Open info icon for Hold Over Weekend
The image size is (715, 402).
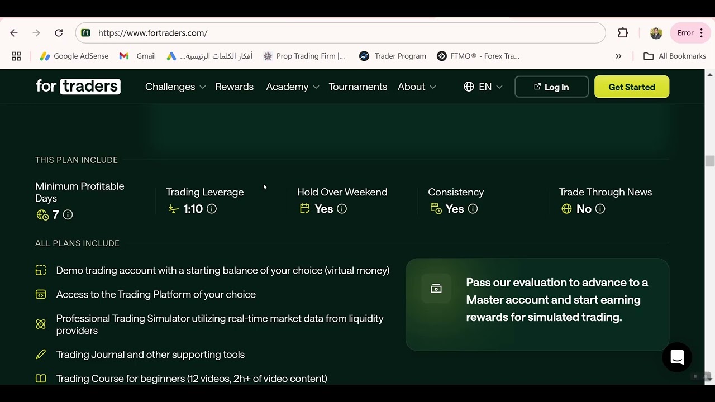(342, 209)
